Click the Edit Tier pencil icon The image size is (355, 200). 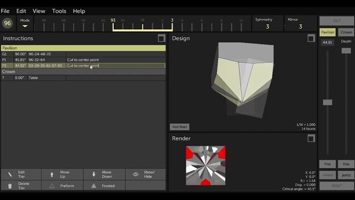[x=10, y=174]
